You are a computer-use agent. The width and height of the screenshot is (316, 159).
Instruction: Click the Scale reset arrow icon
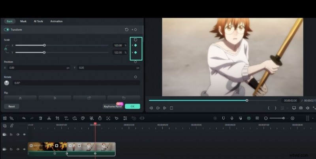pos(135,40)
